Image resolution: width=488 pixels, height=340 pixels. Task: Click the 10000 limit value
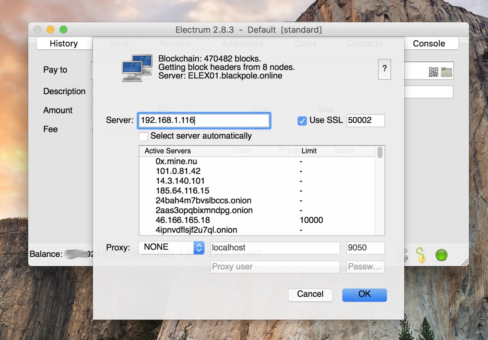point(311,220)
